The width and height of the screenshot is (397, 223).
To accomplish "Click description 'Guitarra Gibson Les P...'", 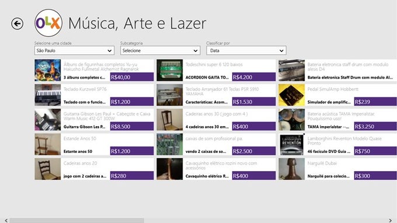I will pyautogui.click(x=84, y=127).
